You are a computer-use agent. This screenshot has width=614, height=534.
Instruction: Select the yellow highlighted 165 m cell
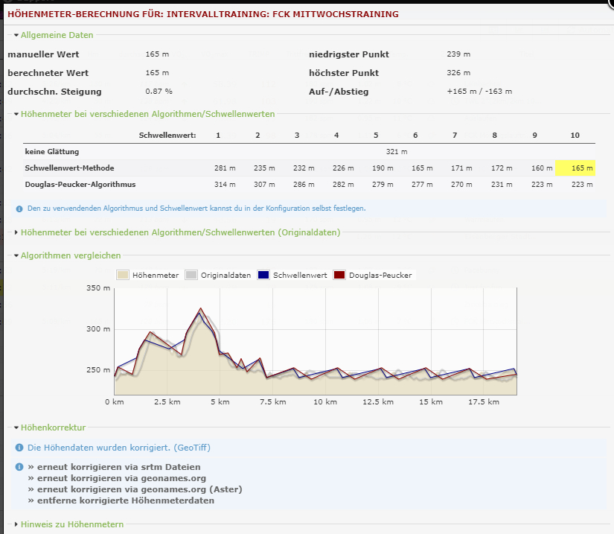click(x=575, y=168)
